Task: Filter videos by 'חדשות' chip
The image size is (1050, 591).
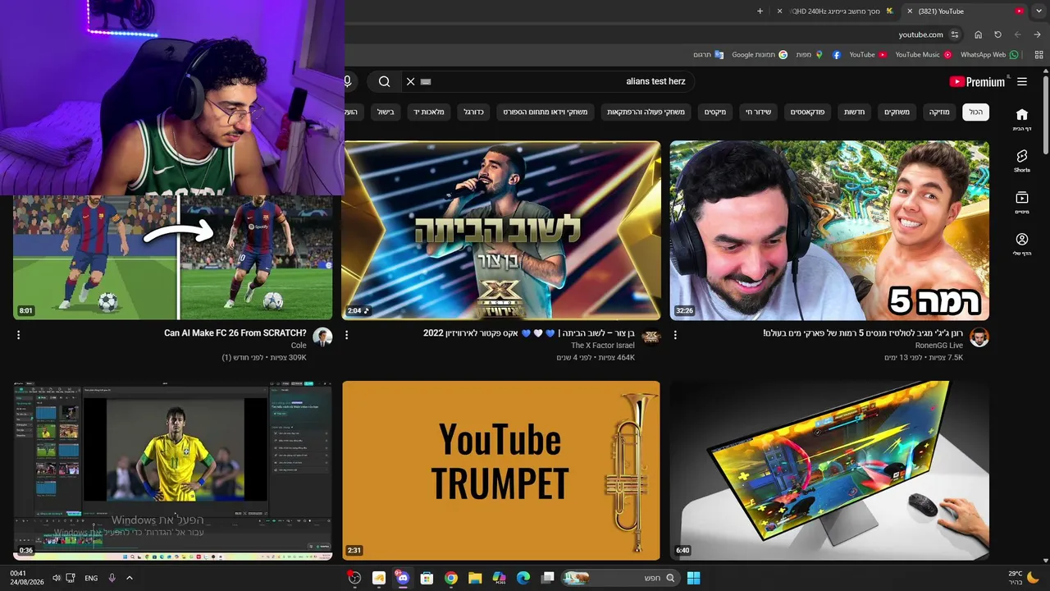Action: tap(855, 112)
